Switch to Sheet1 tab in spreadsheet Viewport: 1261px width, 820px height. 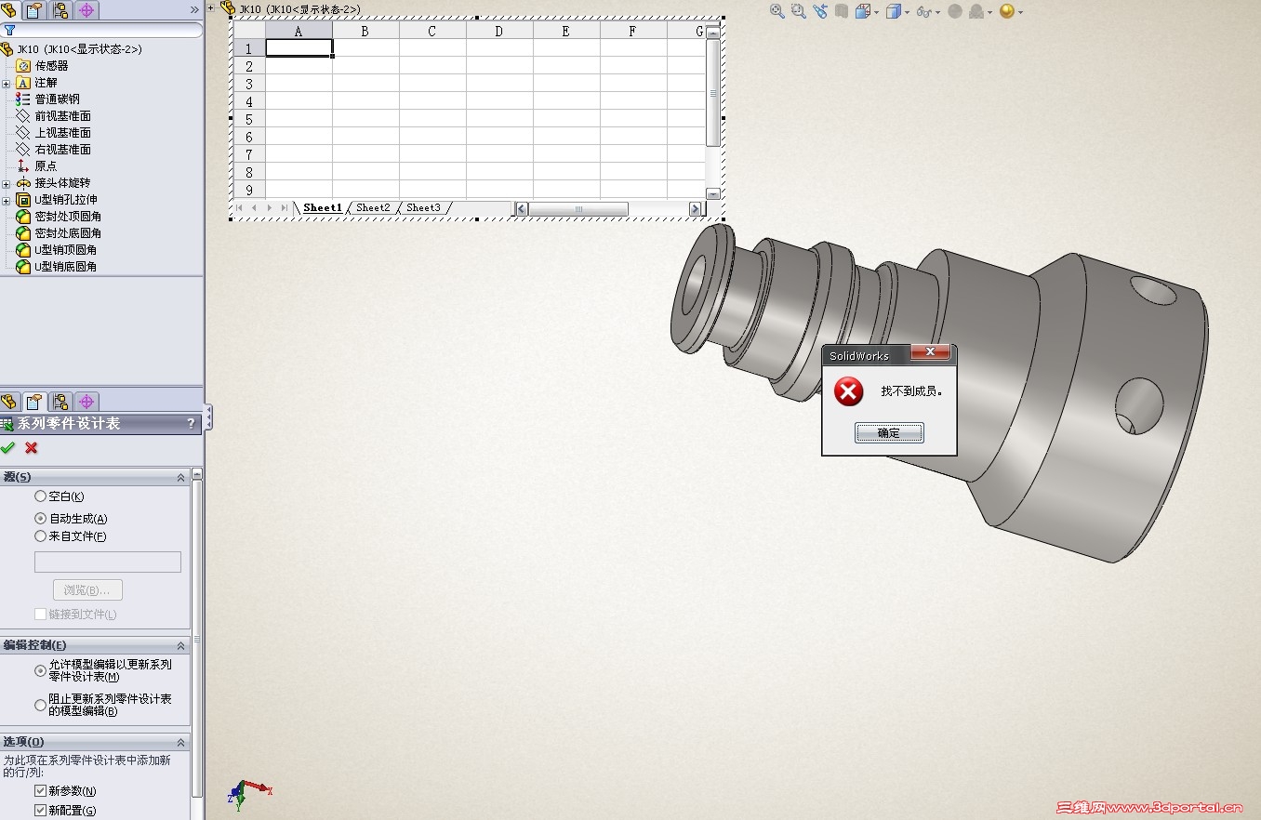tap(323, 208)
